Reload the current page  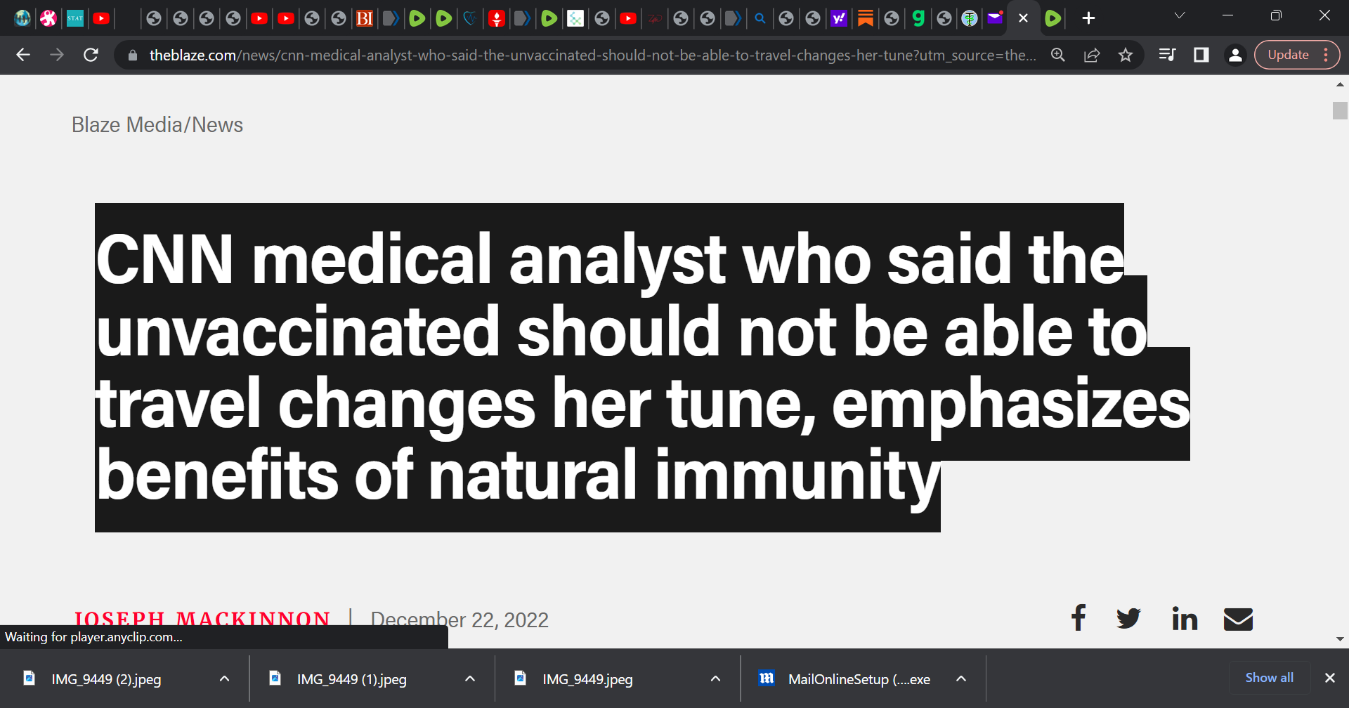coord(91,55)
